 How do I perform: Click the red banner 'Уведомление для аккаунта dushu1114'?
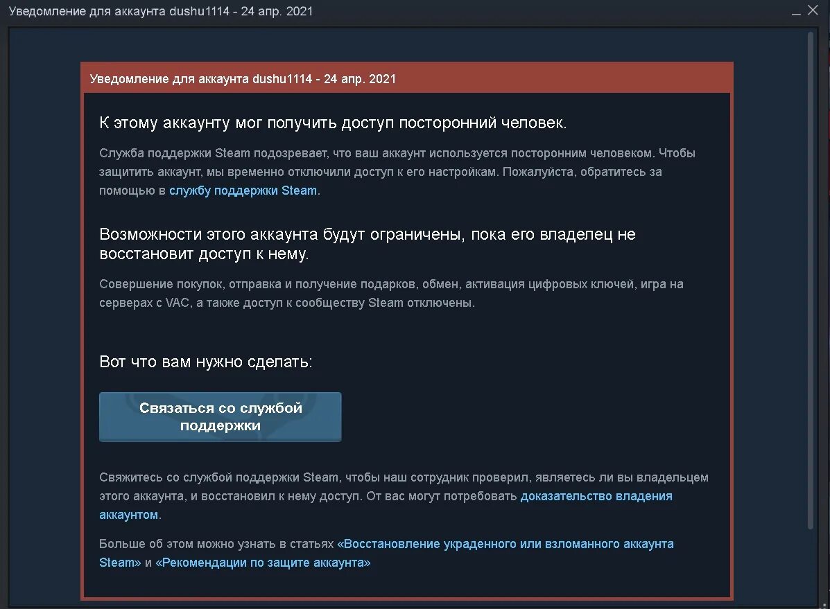(406, 79)
